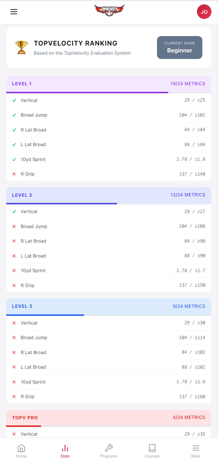Screen dimensions: 218x463
Task: Expand the Level 3 section header
Action: [x=109, y=306]
